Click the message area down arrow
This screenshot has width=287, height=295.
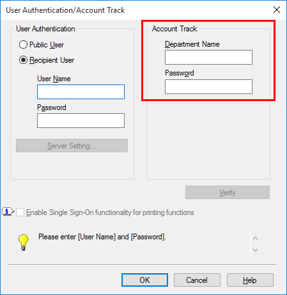(255, 250)
